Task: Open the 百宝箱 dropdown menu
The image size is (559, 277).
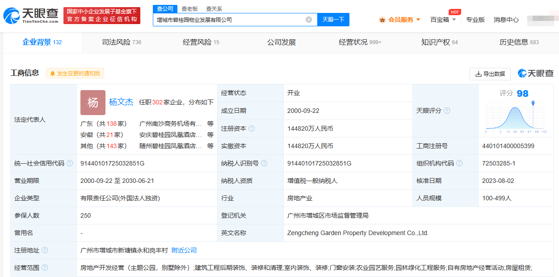Action: pyautogui.click(x=443, y=20)
